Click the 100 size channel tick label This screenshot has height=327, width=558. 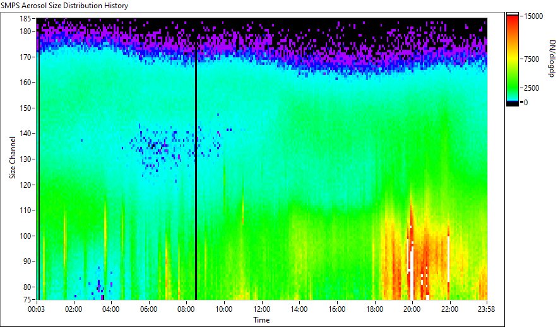pyautogui.click(x=26, y=236)
